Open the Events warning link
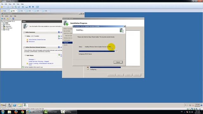203x114 pixels. pos(41,64)
